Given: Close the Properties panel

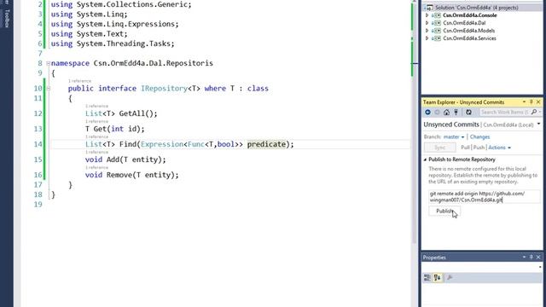Looking at the screenshot, I should pos(538,258).
